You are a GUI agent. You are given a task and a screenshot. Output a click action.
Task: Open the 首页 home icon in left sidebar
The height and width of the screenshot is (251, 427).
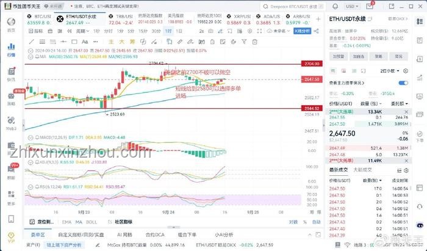(11, 25)
